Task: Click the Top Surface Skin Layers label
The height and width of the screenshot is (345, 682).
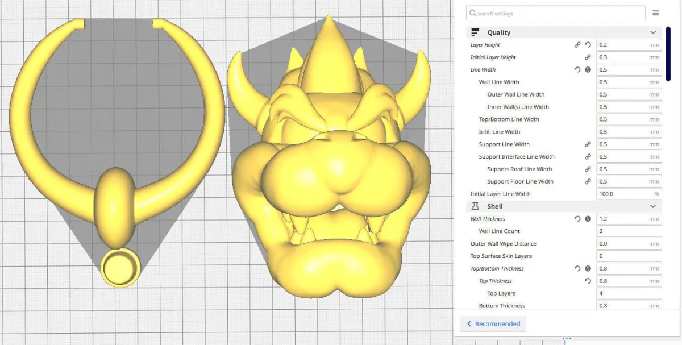Action: [501, 256]
